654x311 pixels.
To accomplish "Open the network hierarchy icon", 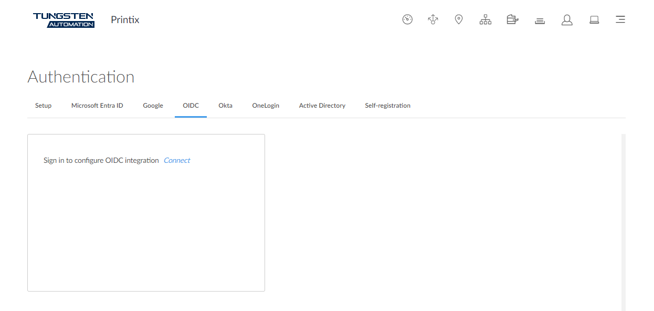I will pyautogui.click(x=486, y=20).
